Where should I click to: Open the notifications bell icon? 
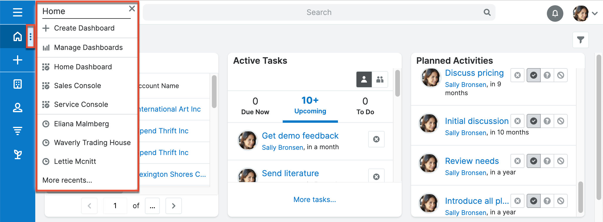pyautogui.click(x=555, y=13)
